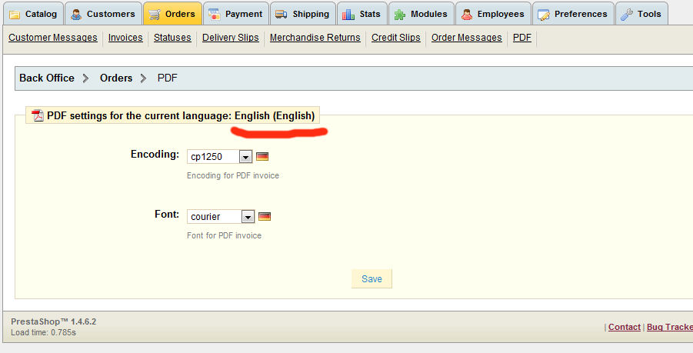Click the 'Encoding for PDF invoice' hint text

[x=233, y=175]
